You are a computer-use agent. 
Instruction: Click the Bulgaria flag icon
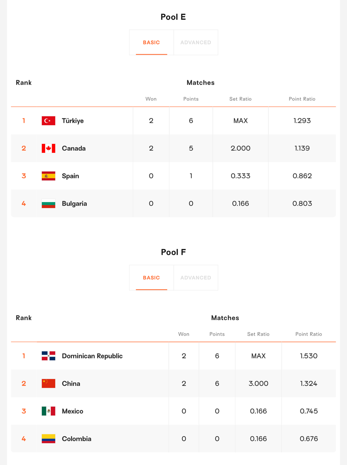click(48, 203)
